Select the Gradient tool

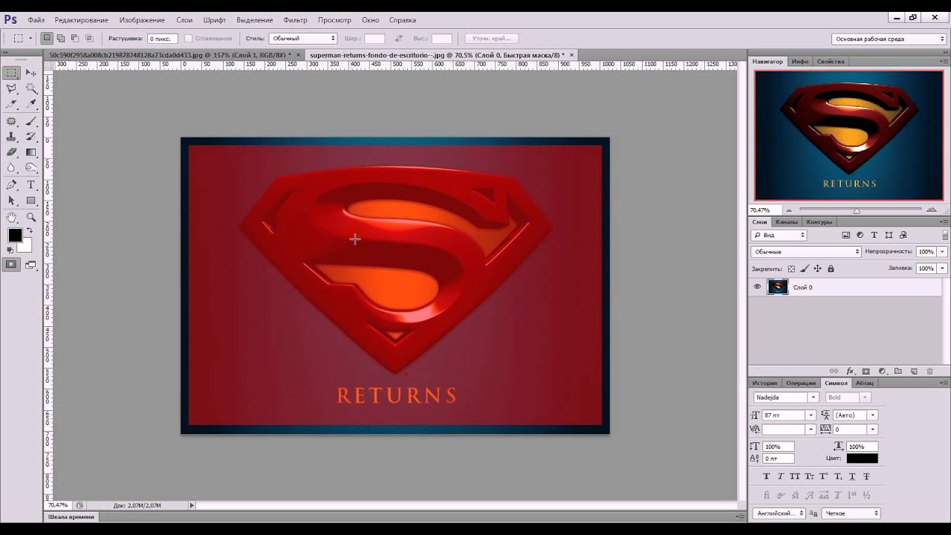[31, 152]
